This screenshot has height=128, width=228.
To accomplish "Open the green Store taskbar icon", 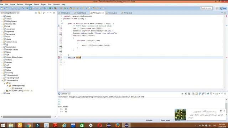I will tap(82, 125).
